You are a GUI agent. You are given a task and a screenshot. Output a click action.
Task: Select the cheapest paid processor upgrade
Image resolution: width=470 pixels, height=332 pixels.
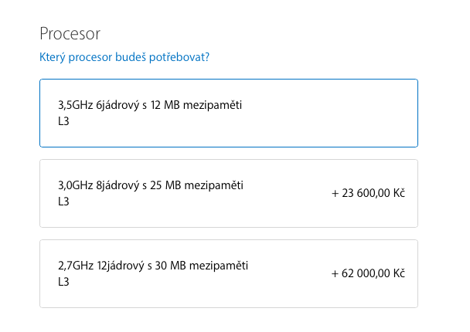coord(228,193)
